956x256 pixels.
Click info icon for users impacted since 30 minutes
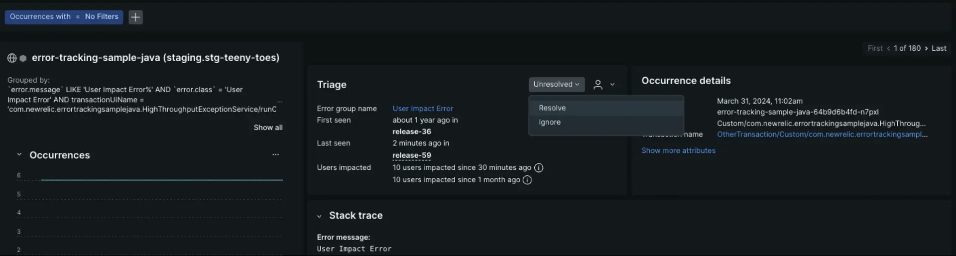(x=539, y=168)
